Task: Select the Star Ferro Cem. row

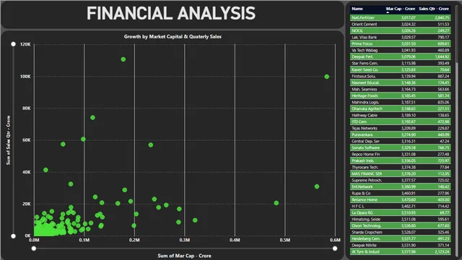Action: (400, 63)
